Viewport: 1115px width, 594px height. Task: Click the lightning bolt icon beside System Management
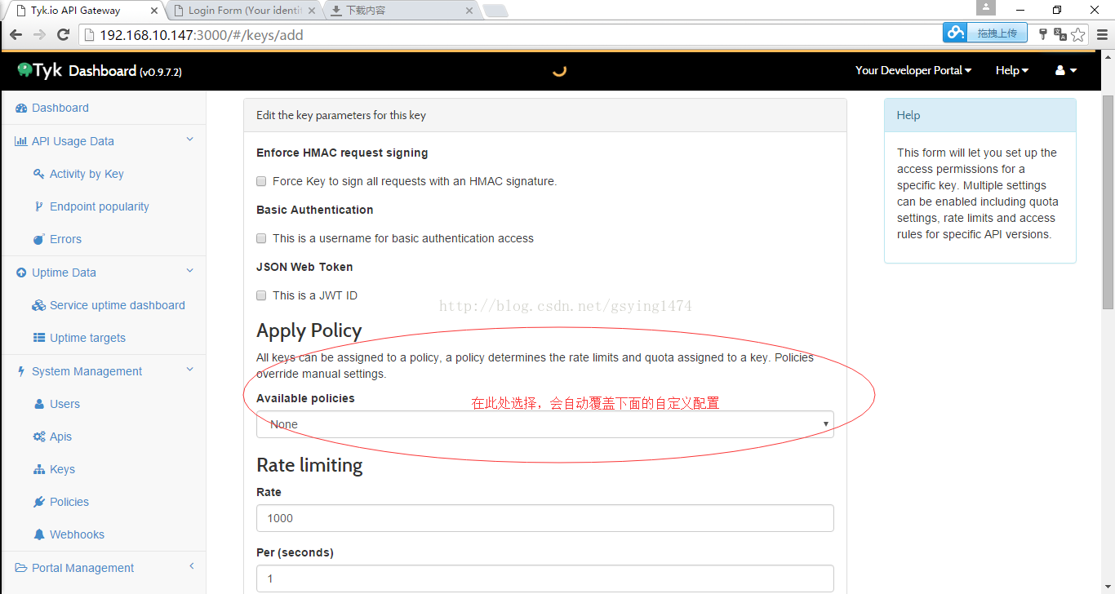[x=21, y=371]
